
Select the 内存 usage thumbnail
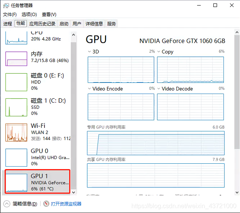16,59
